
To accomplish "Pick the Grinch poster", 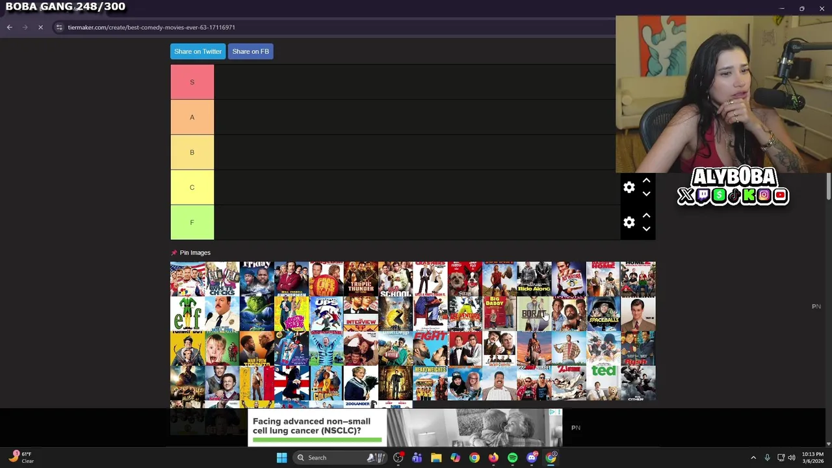I will pos(257,313).
